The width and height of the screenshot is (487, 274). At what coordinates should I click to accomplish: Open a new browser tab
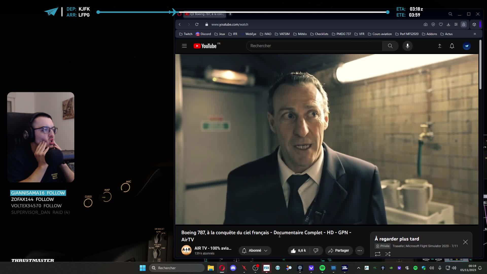pos(230,14)
